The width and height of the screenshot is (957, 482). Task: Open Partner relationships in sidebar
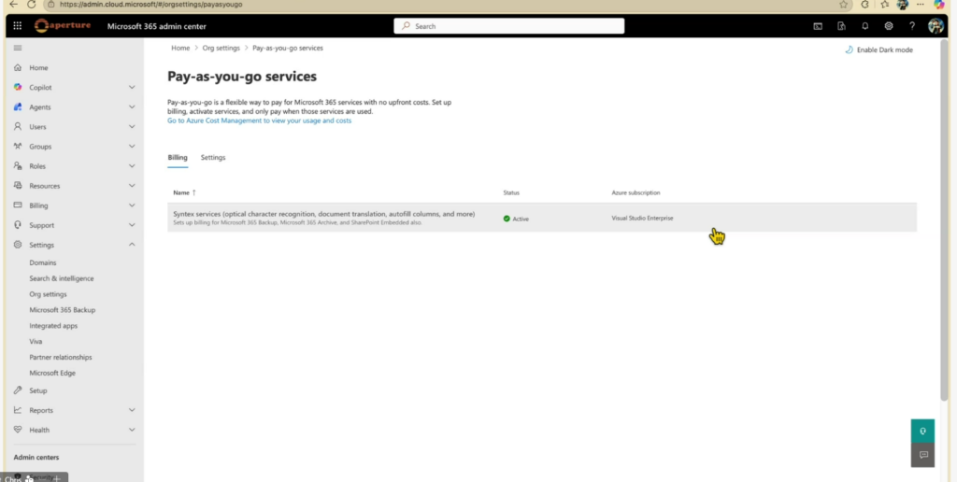61,357
